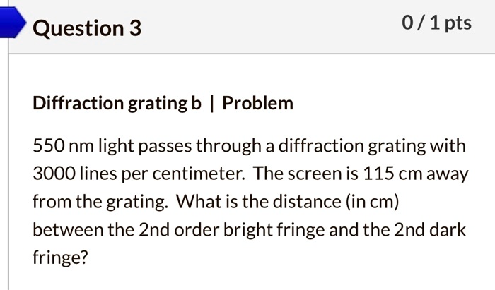Click the 0 / 1 pts score label
This screenshot has width=495, height=290.
[x=436, y=23]
